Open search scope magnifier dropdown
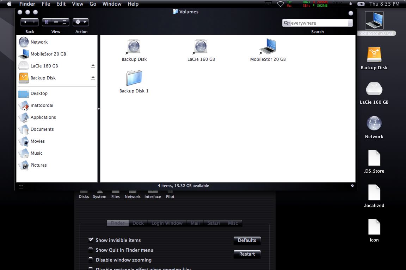Viewport: 406px width, 270px height. point(287,23)
